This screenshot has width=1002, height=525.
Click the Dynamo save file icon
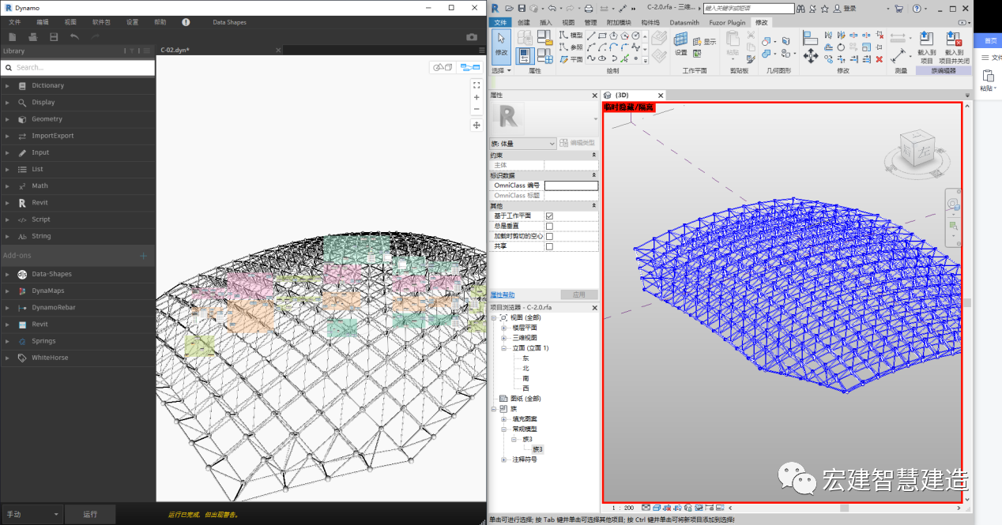[54, 37]
